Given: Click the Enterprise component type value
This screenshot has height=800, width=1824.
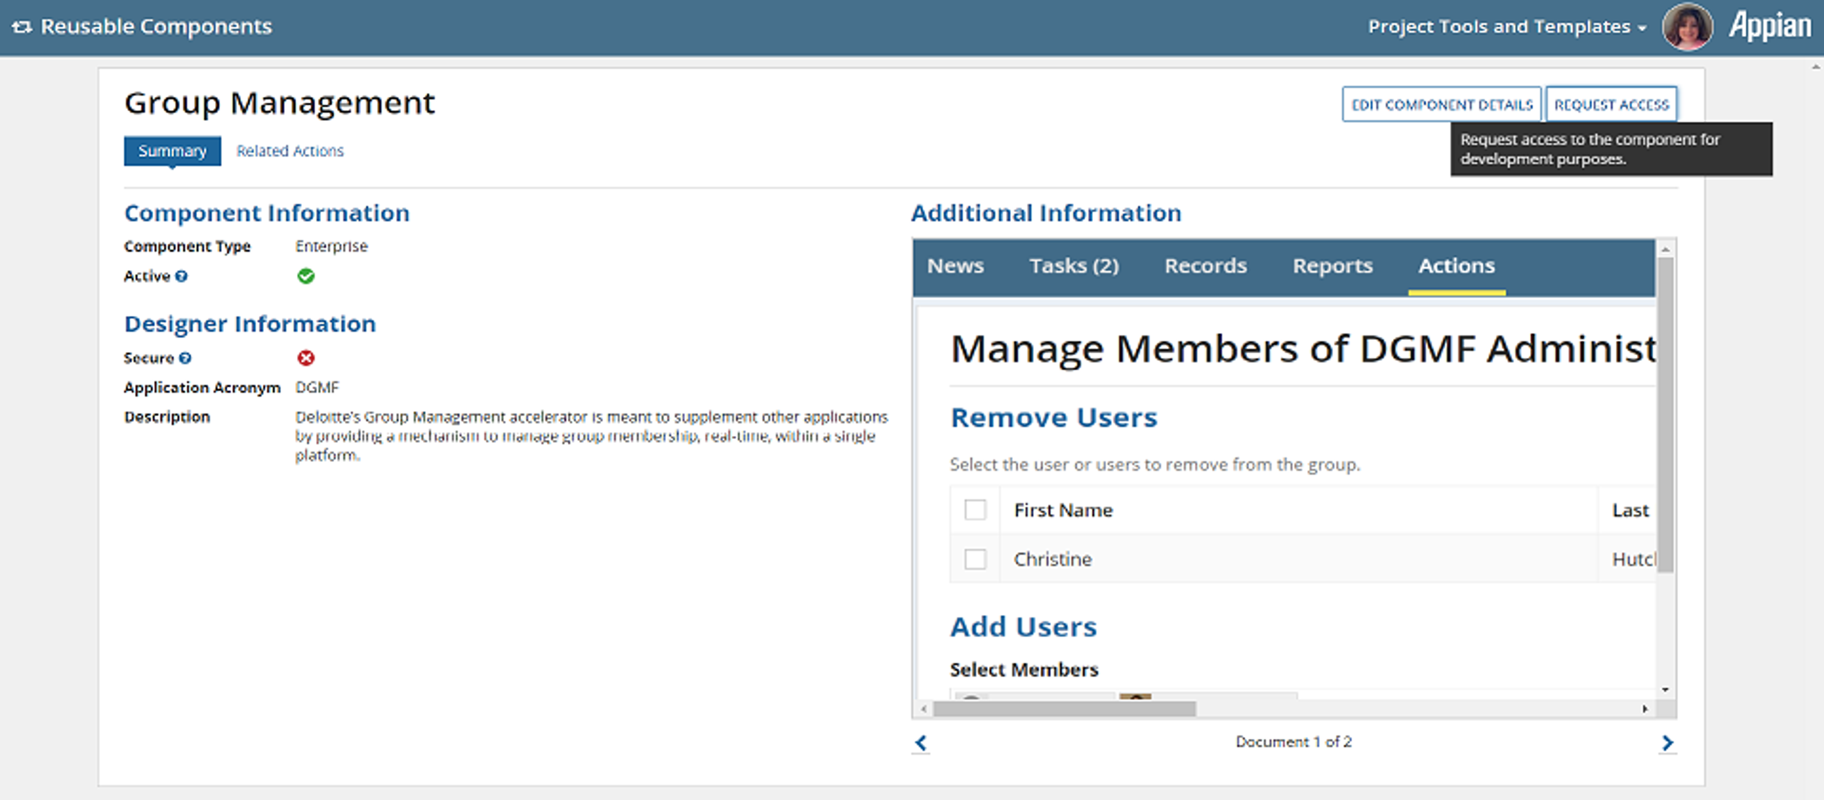Looking at the screenshot, I should (332, 246).
